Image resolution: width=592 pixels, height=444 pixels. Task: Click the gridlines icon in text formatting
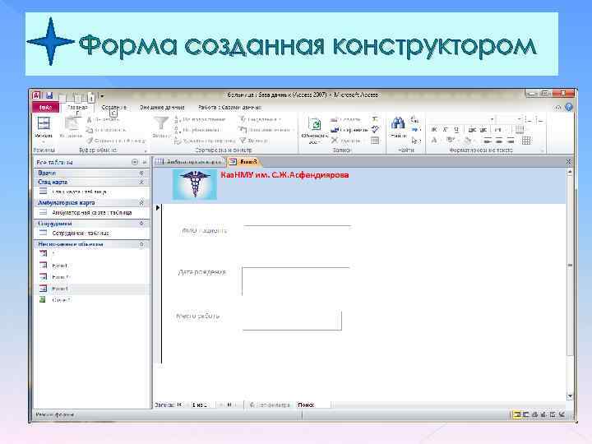point(526,141)
